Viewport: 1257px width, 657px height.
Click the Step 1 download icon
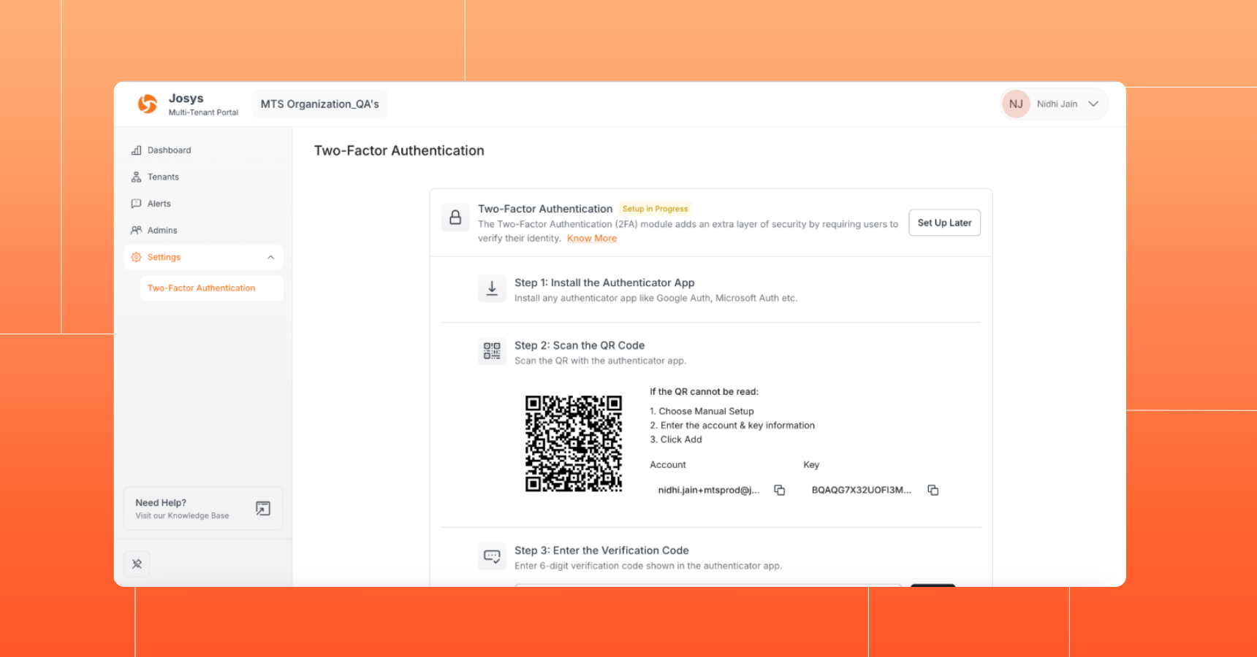(x=492, y=288)
